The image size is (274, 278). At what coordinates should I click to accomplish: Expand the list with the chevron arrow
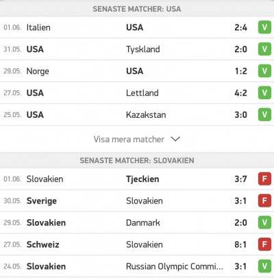[x=175, y=139]
